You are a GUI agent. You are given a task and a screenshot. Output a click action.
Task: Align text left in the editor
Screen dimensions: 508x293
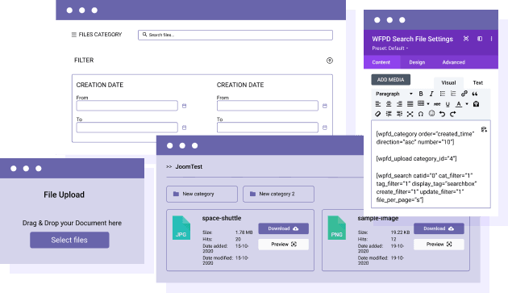click(377, 104)
